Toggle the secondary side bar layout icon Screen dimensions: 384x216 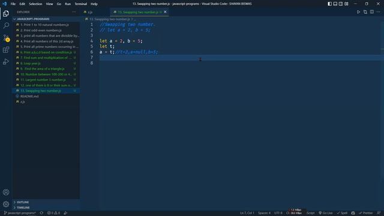(341, 4)
